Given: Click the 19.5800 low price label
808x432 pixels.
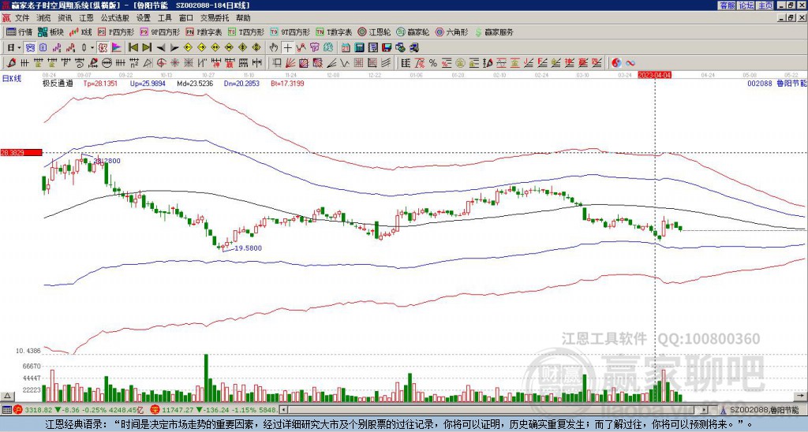Looking at the screenshot, I should pyautogui.click(x=248, y=248).
